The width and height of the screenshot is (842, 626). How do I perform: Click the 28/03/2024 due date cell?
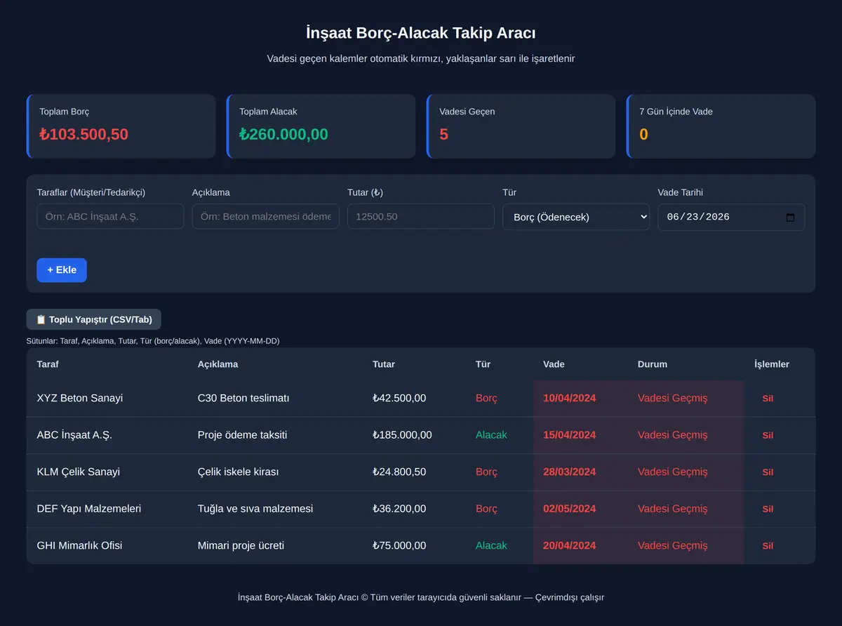(x=580, y=472)
